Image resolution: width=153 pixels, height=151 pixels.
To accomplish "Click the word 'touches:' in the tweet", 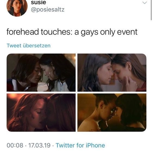I will [x=57, y=32].
